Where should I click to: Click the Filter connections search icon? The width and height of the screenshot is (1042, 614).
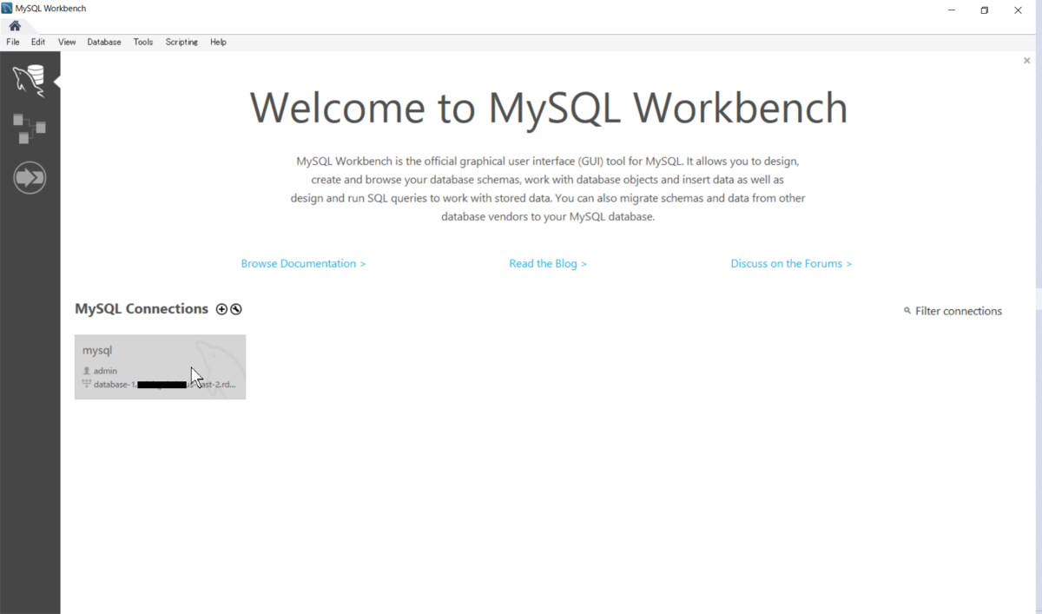point(907,311)
